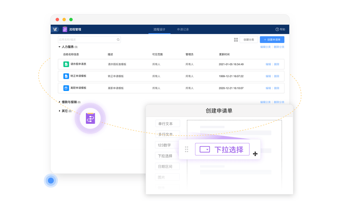This screenshot has height=224, width=337.
Task: Click the 管理员 column header
Action: pyautogui.click(x=190, y=54)
